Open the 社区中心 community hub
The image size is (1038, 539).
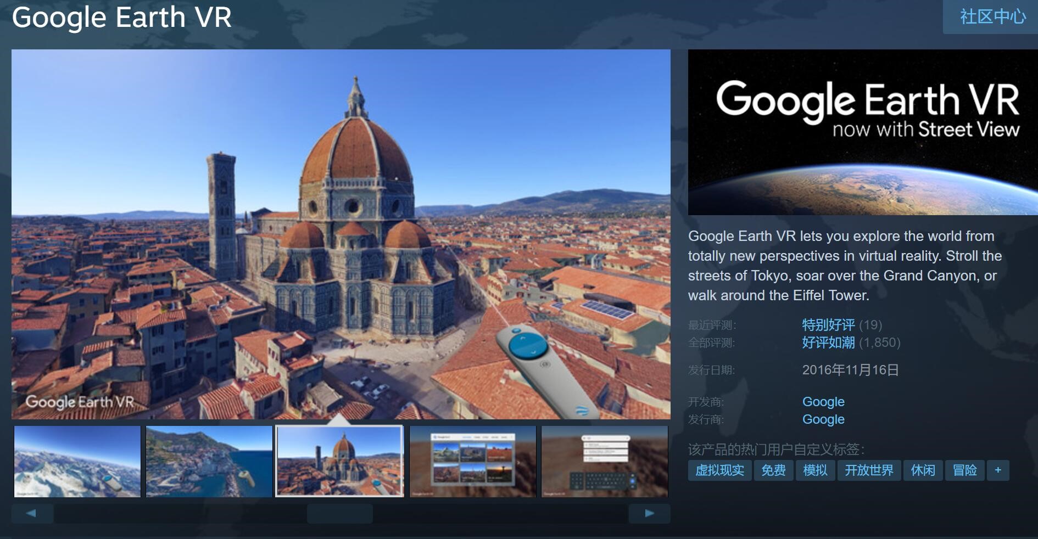coord(992,16)
